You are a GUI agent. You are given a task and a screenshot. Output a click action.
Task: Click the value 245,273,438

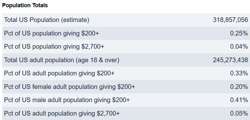[x=230, y=60]
